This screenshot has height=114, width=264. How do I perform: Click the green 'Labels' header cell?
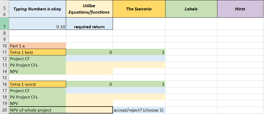191,9
